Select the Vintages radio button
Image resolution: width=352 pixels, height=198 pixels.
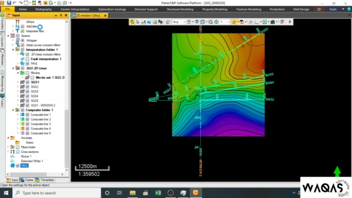(x=23, y=40)
